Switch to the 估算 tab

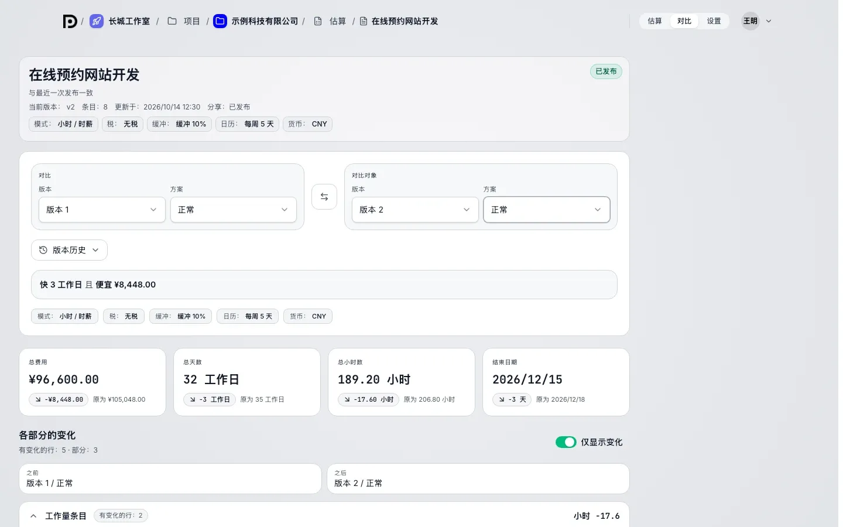point(654,21)
